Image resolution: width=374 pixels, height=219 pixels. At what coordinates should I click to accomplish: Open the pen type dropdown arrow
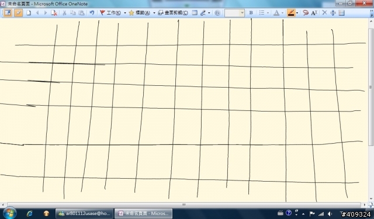[209, 13]
